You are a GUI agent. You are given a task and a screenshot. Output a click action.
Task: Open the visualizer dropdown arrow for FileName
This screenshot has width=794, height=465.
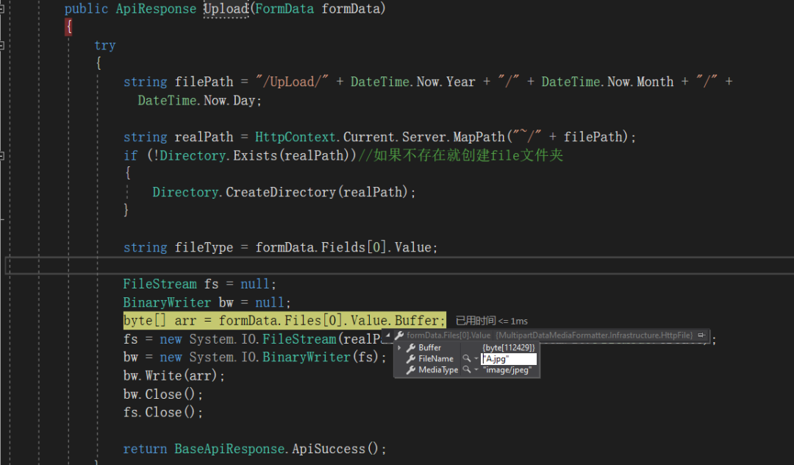(476, 359)
